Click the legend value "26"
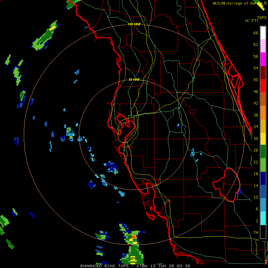The image size is (268, 268). [x=256, y=150]
